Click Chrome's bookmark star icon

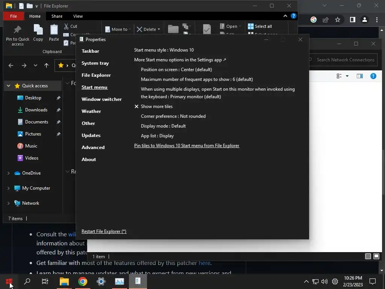[x=338, y=20]
